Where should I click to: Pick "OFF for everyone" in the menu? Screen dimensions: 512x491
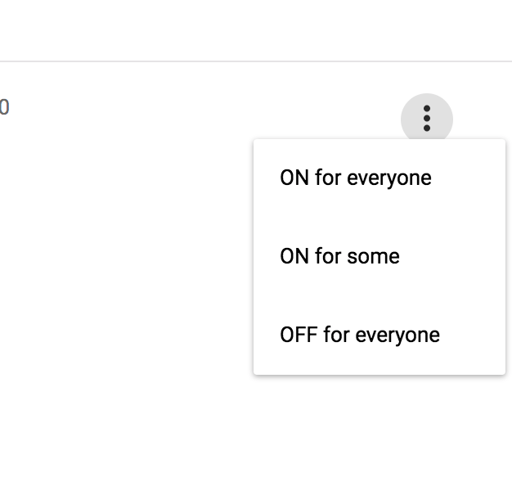pyautogui.click(x=360, y=335)
